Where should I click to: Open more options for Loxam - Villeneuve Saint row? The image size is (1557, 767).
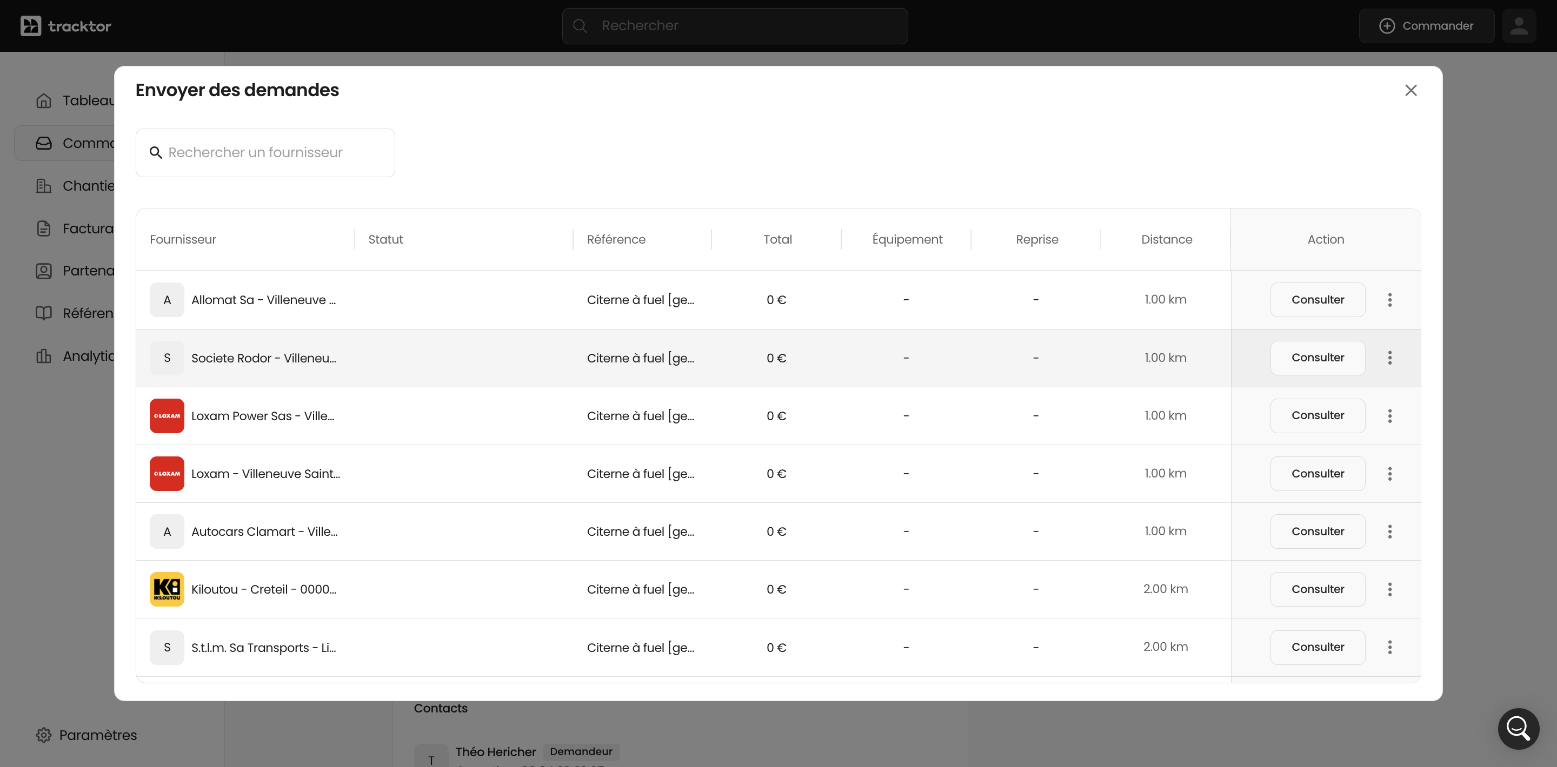1389,474
